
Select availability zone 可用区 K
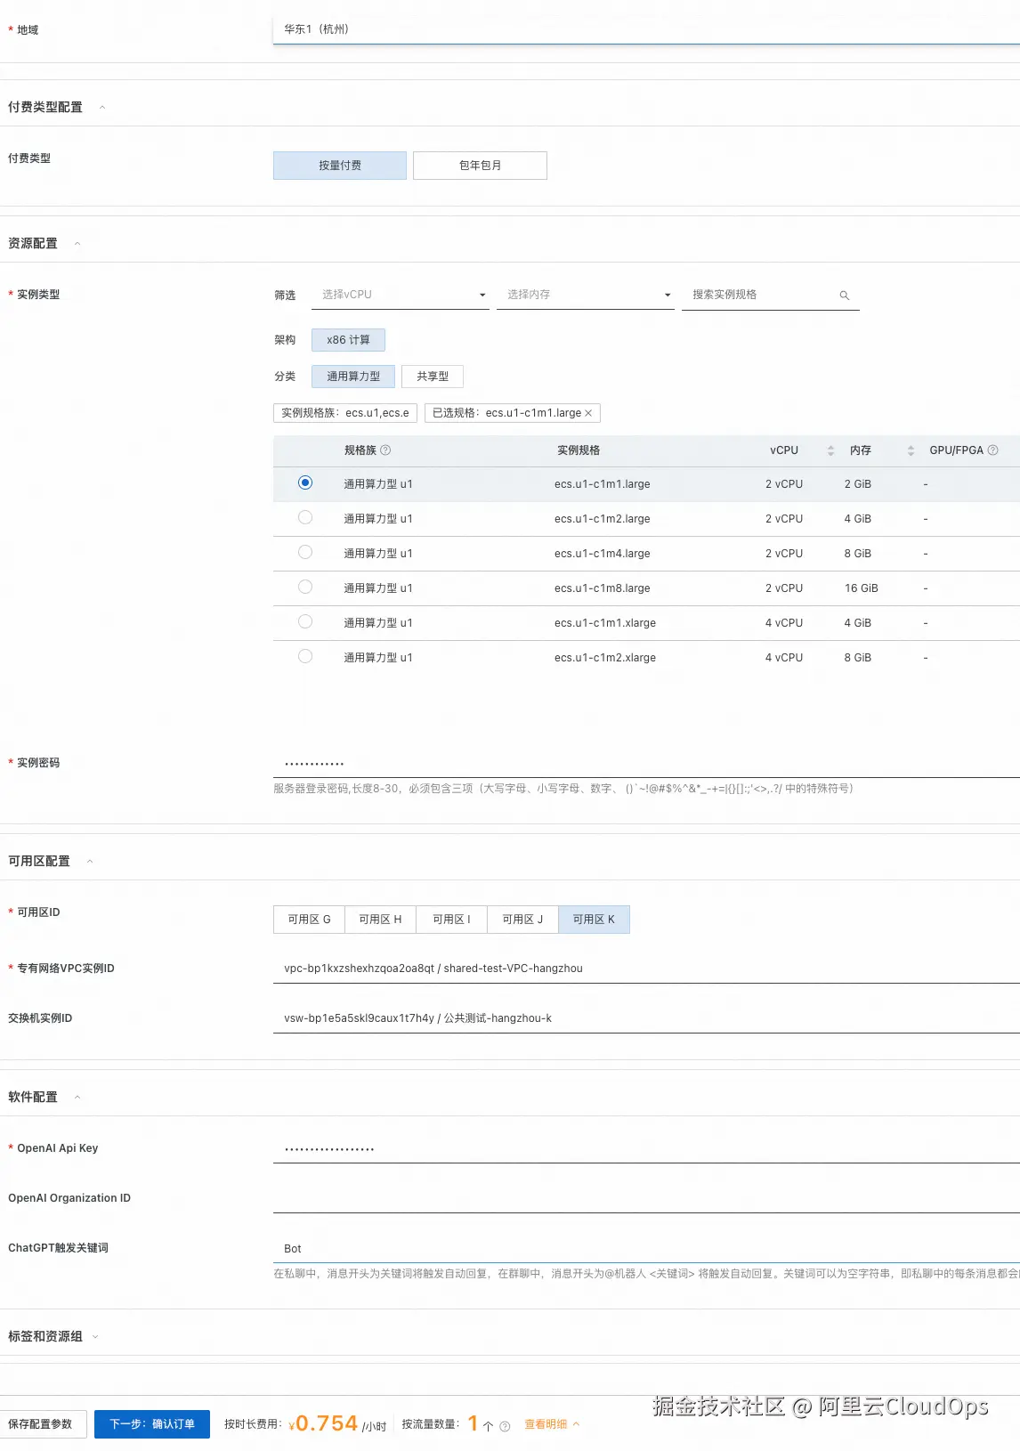[x=594, y=920]
